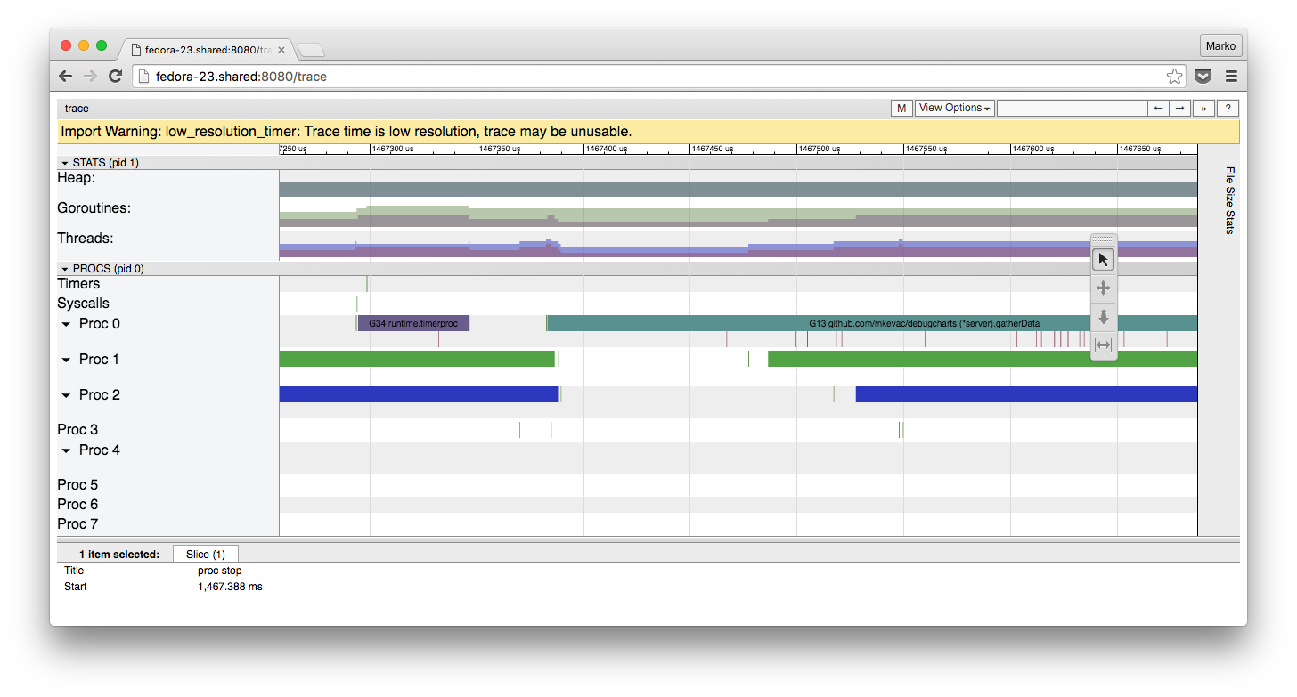Open the Pocket extension icon

[1203, 77]
